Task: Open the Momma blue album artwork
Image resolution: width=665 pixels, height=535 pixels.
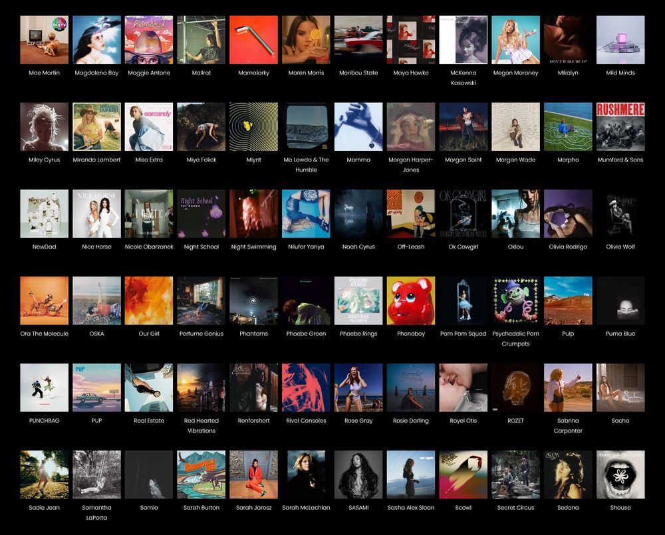Action: click(x=358, y=127)
